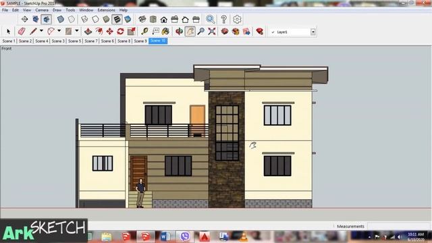
Task: Select the Offset tool
Action: coord(99,32)
